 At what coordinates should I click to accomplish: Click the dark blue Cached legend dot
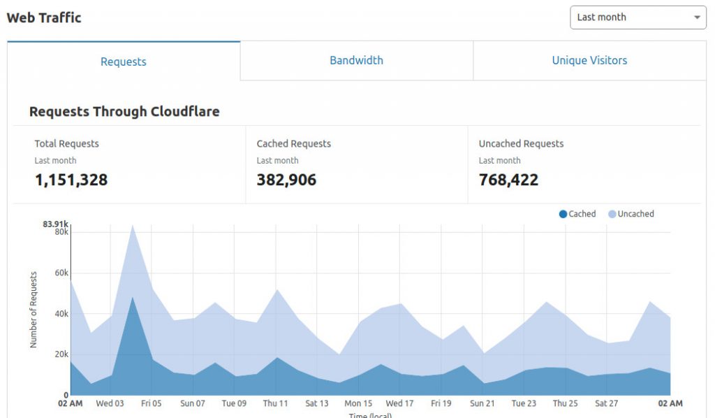tap(563, 214)
